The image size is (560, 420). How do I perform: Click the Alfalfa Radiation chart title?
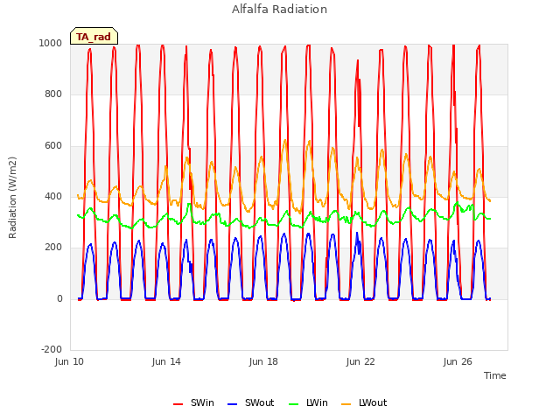279,9
